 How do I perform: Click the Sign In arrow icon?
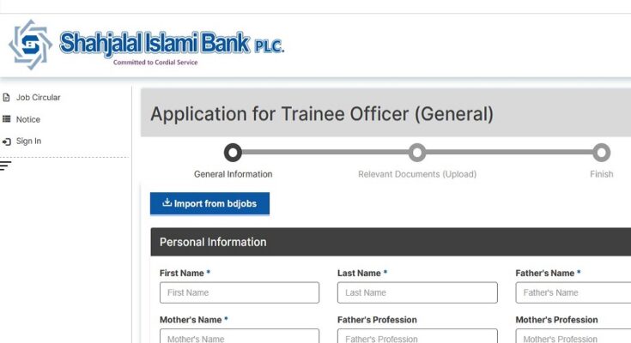click(x=7, y=141)
